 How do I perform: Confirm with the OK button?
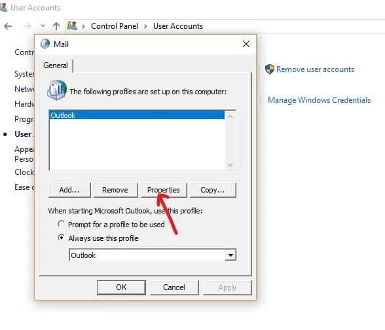coord(121,287)
